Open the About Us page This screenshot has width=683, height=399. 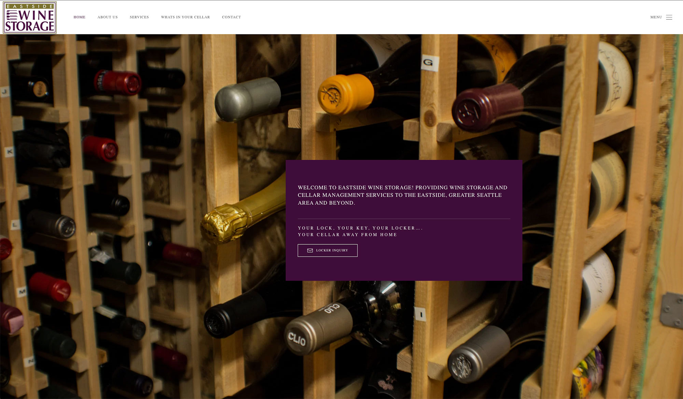[x=108, y=17]
